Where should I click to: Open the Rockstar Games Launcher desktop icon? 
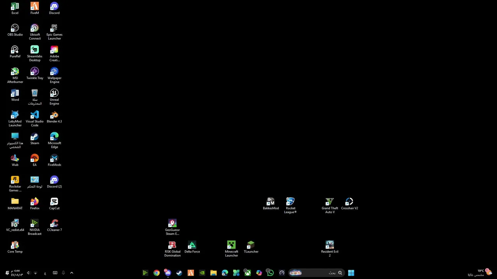pyautogui.click(x=15, y=184)
